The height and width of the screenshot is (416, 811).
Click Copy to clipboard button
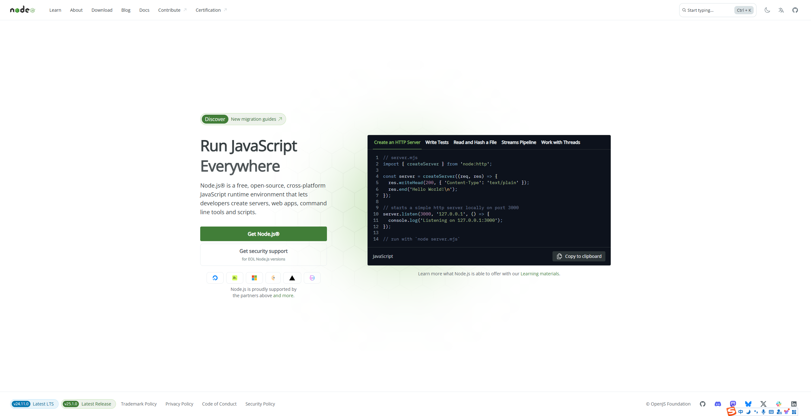pos(579,256)
